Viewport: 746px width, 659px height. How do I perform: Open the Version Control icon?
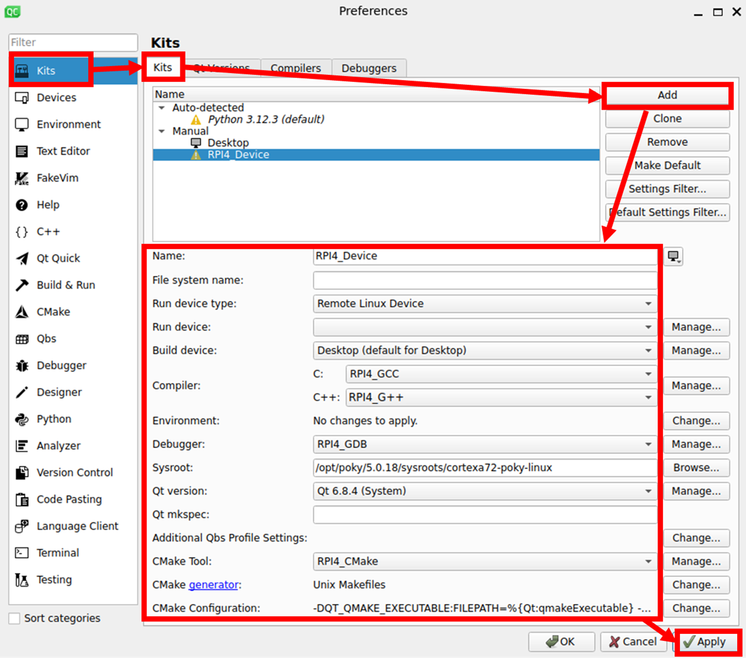(22, 473)
